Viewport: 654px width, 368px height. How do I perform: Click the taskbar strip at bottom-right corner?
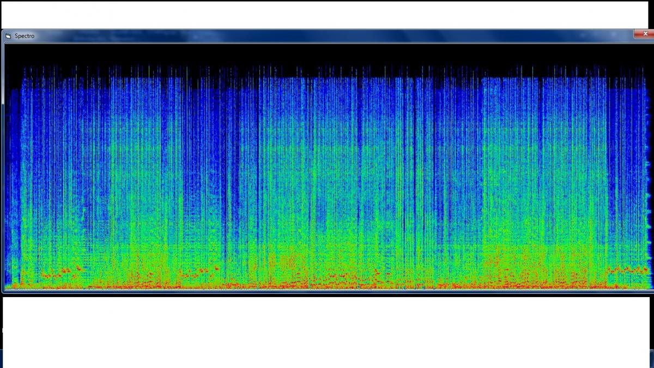pos(652,357)
